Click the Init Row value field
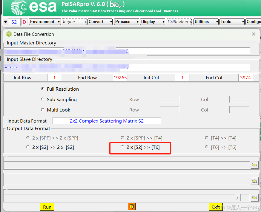 54,78
